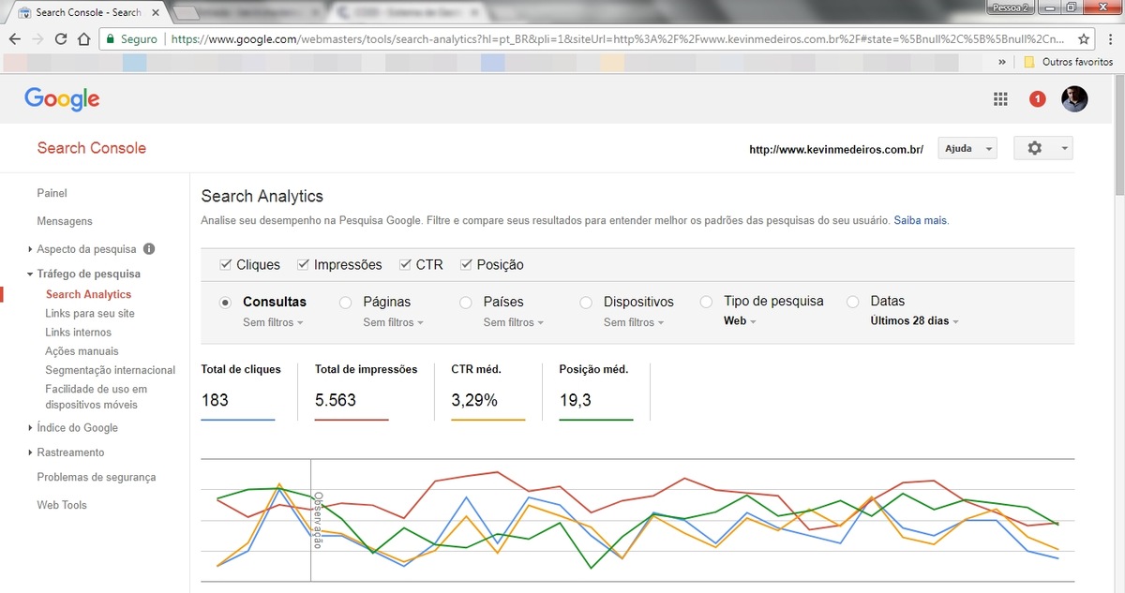Select the Dispositivos radio button
The height and width of the screenshot is (593, 1125).
click(x=586, y=303)
